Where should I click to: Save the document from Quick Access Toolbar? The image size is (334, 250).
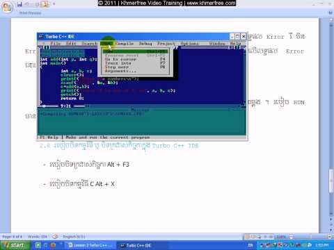tap(19, 4)
